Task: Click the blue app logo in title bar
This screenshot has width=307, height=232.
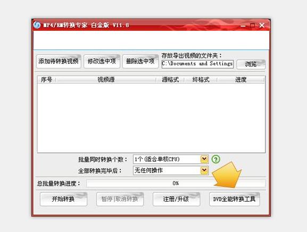Action: pos(37,25)
